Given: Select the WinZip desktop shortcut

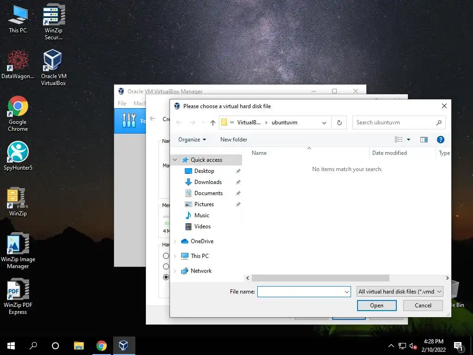Looking at the screenshot, I should 18,202.
